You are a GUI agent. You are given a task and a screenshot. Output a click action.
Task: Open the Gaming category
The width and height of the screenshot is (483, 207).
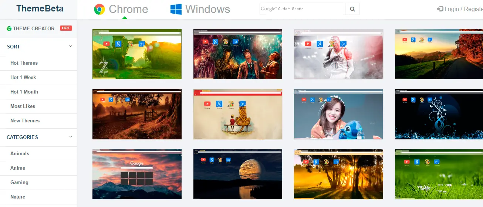19,182
